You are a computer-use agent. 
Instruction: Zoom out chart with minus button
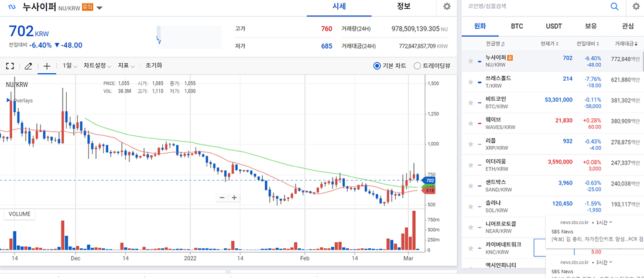click(222, 197)
